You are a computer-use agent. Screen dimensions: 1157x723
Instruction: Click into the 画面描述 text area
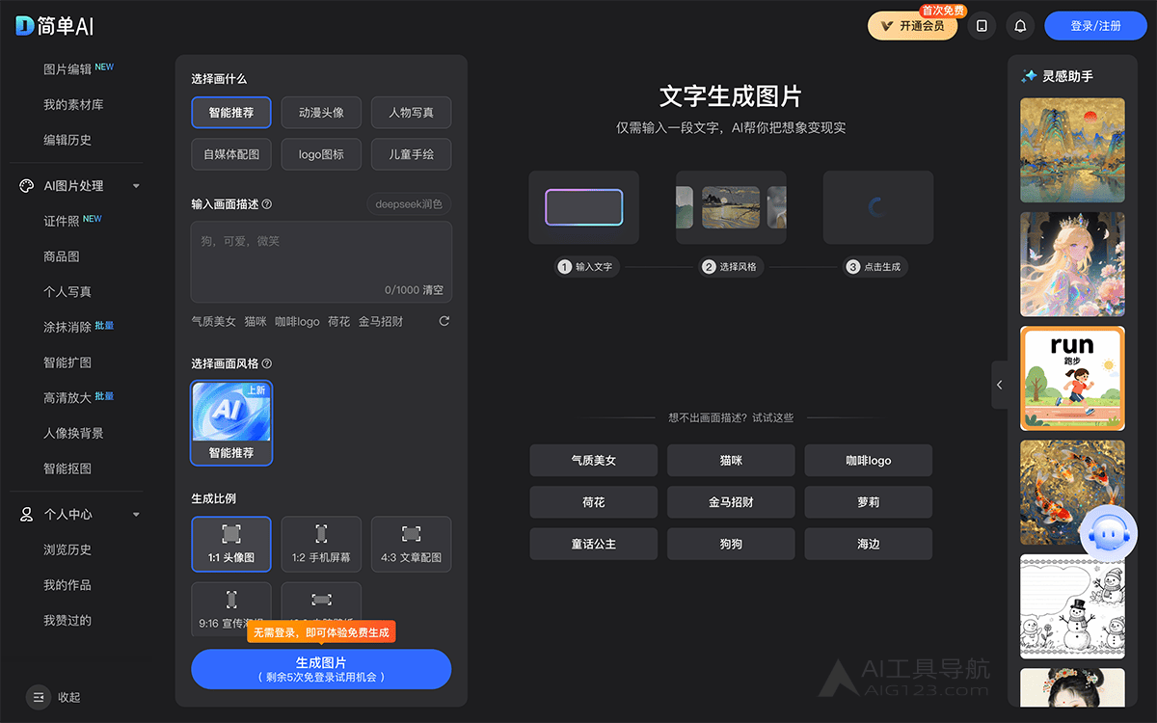click(321, 262)
